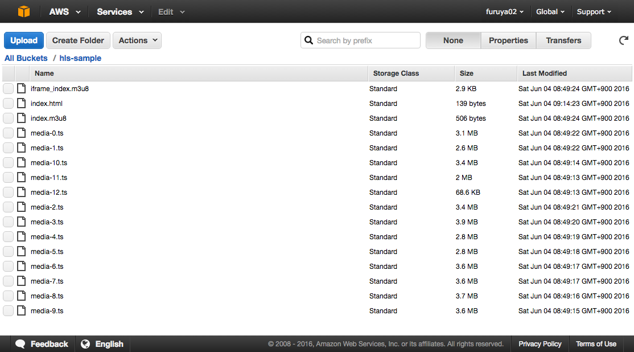Click the globe icon beside English
This screenshot has height=352, width=634.
click(85, 344)
